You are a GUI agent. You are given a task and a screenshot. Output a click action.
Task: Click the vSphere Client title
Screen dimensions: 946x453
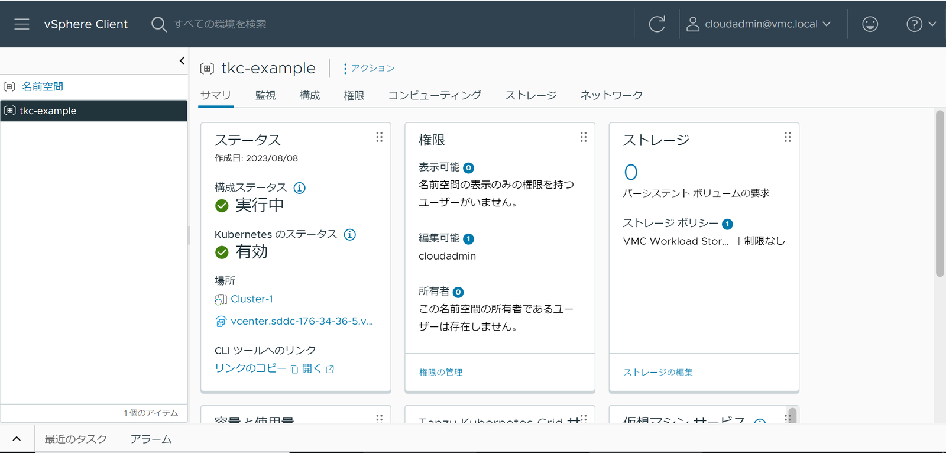coord(86,24)
